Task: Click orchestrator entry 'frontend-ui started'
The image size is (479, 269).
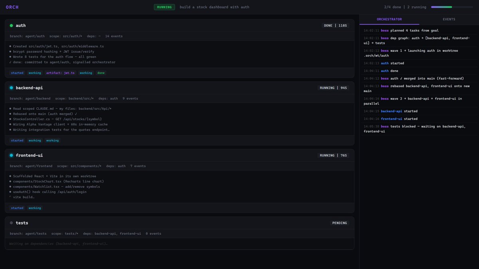Action: coord(419,119)
